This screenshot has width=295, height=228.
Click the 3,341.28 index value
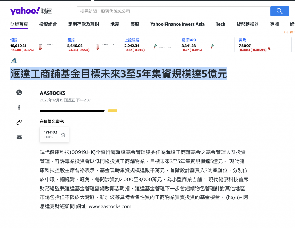(189, 46)
